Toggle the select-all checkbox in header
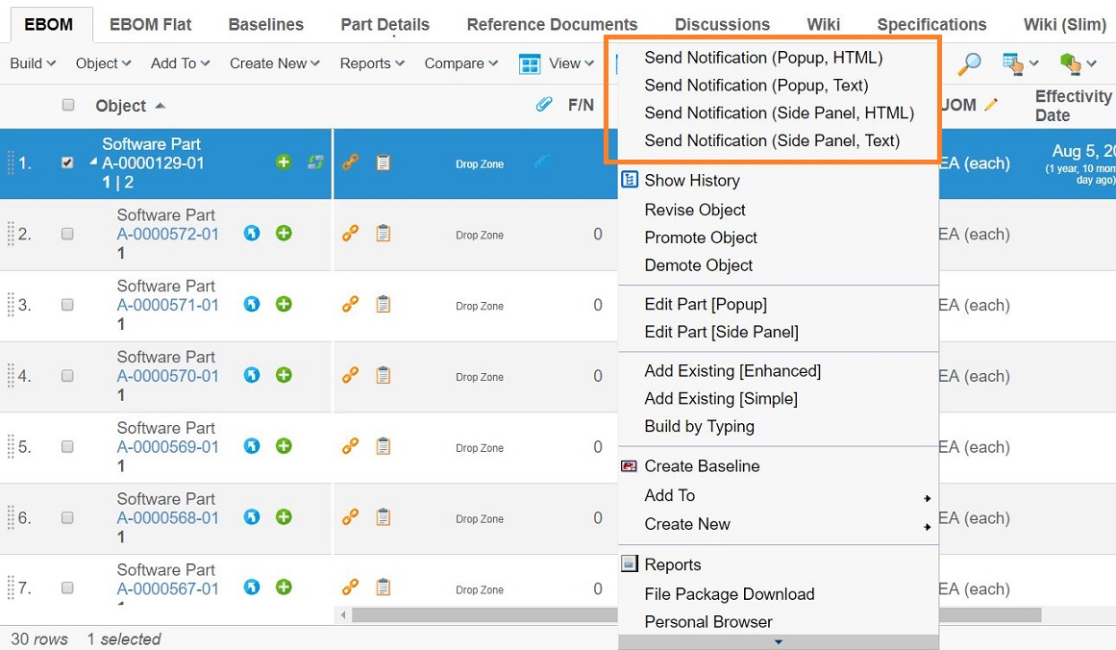Image resolution: width=1116 pixels, height=650 pixels. [x=68, y=105]
